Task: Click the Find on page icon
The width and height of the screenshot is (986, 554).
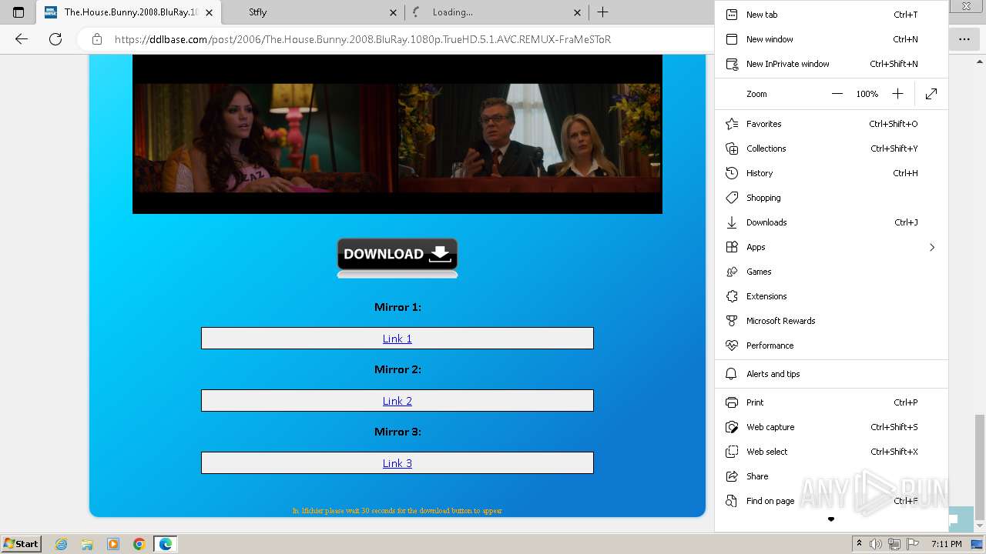Action: (x=732, y=501)
